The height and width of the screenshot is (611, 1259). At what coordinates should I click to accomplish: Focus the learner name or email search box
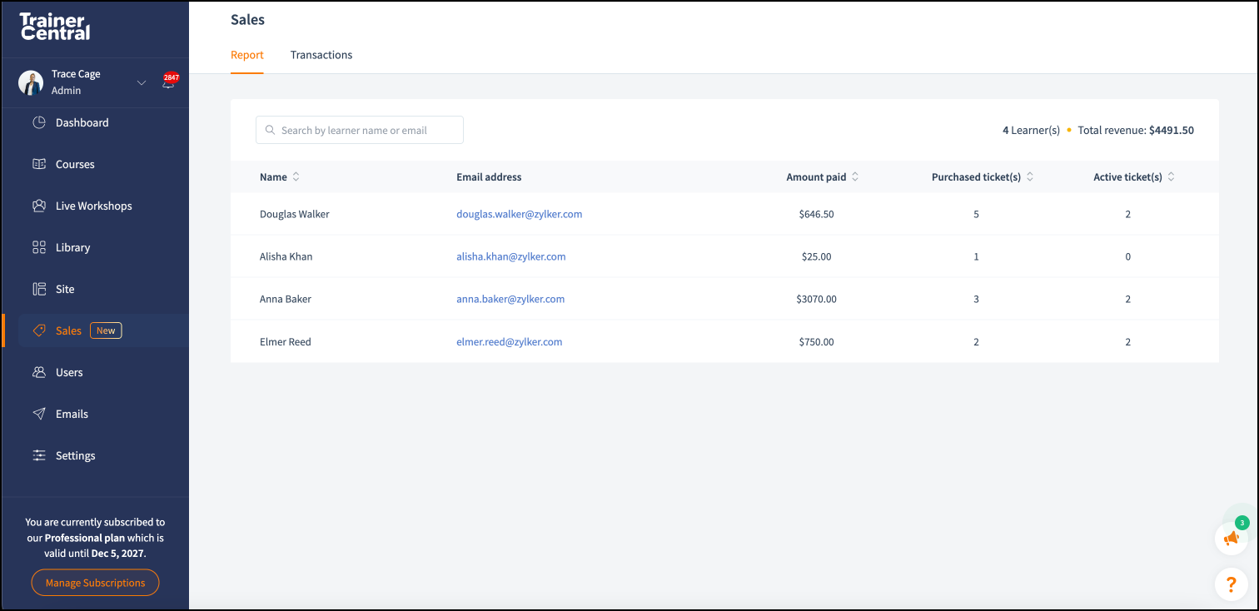[x=360, y=130]
